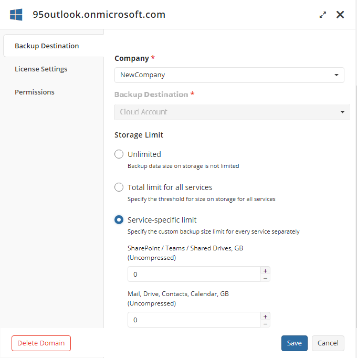Switch to License Settings tab

click(x=41, y=69)
